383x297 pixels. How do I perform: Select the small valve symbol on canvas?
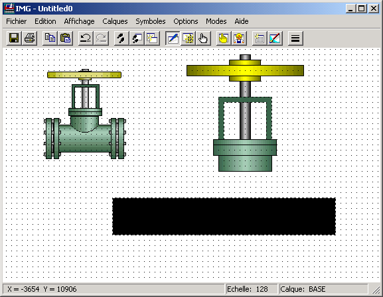click(85, 114)
